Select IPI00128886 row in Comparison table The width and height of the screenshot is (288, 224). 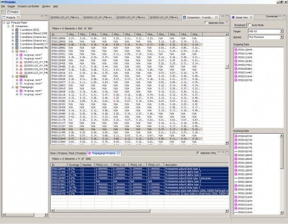[127, 38]
